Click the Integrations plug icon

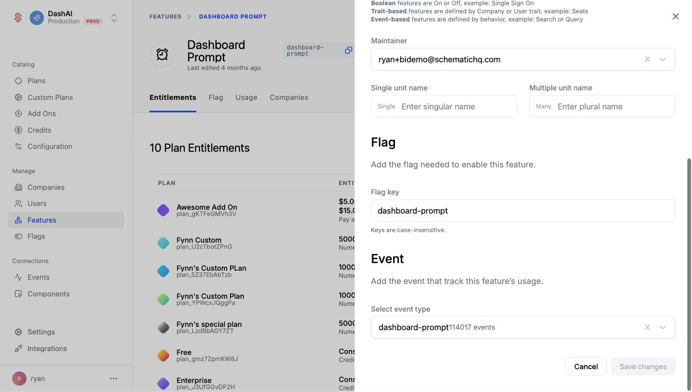point(18,349)
